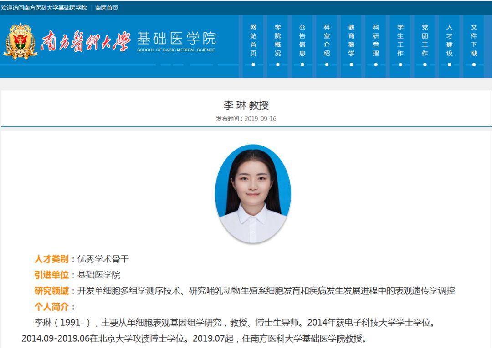This screenshot has height=348, width=492.
Task: Open the 学生工作 navigation menu
Action: (x=400, y=40)
